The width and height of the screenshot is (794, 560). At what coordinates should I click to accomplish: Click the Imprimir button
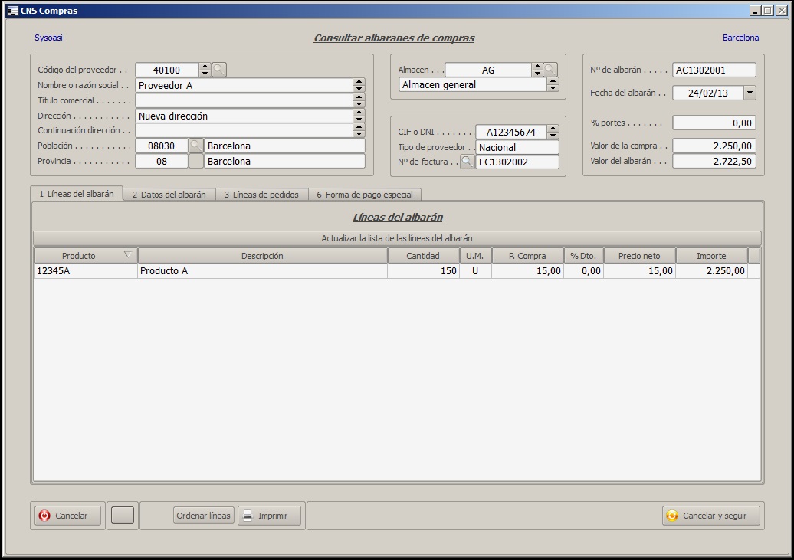pos(270,516)
